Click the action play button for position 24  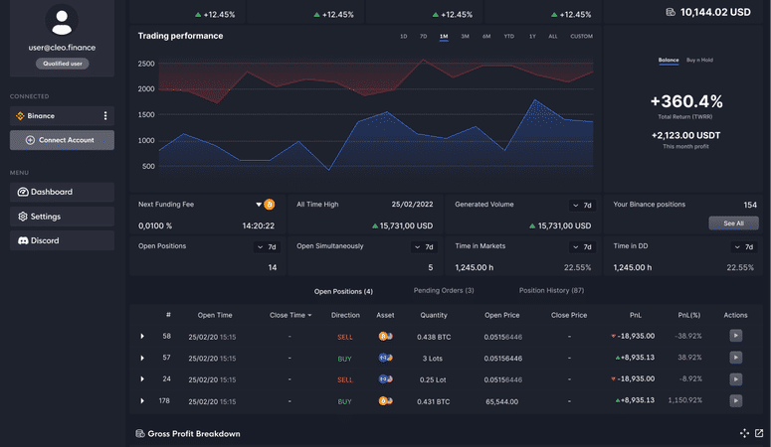point(735,379)
